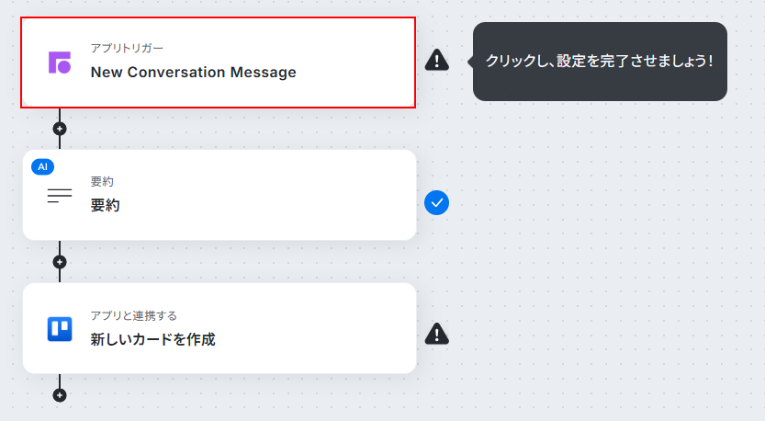Click warning triangle beside 新しいカードを作成
This screenshot has width=765, height=421.
(x=436, y=334)
